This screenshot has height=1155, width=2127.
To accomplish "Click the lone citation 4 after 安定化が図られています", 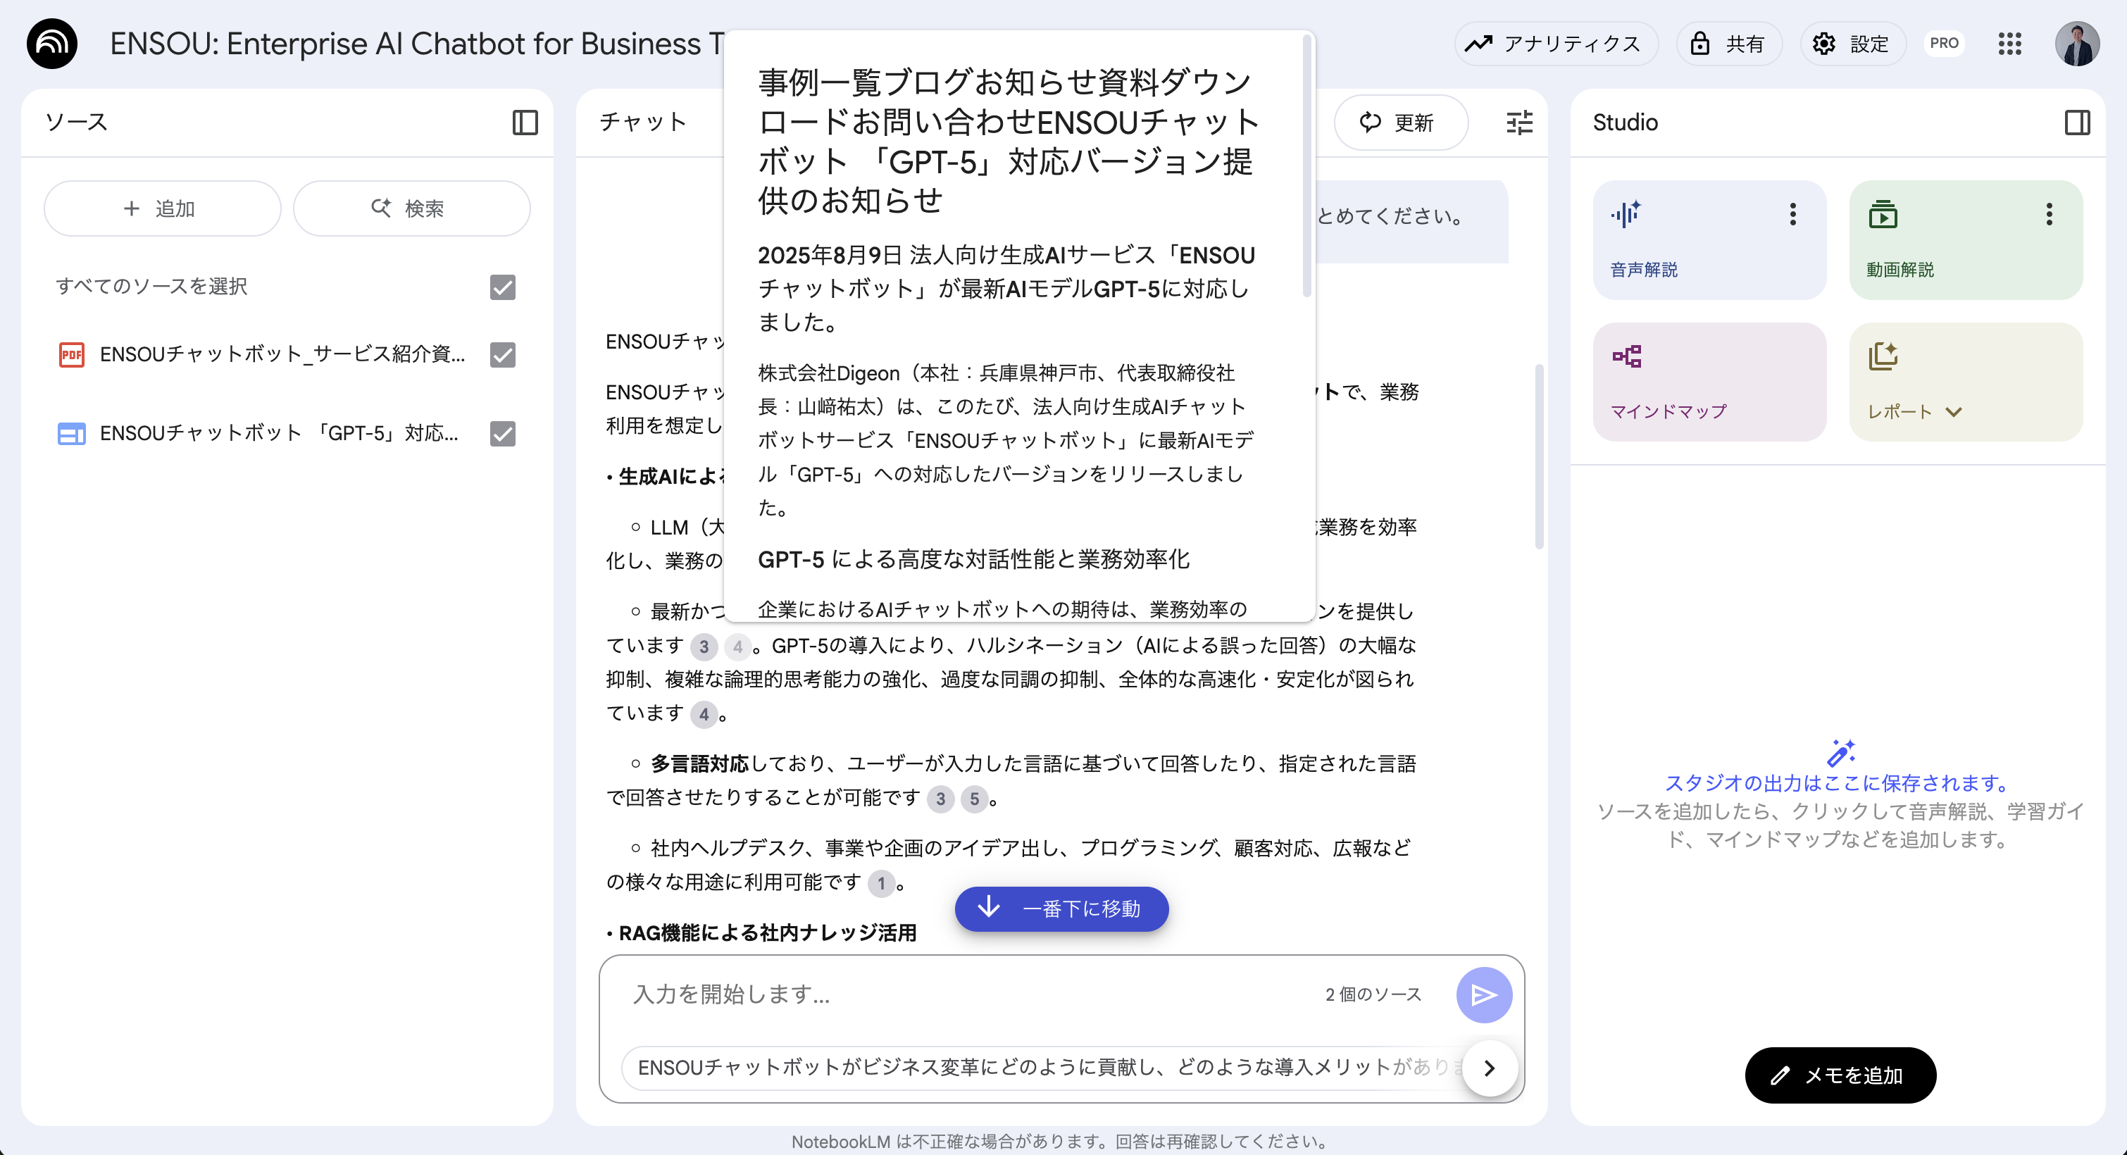I will coord(704,715).
